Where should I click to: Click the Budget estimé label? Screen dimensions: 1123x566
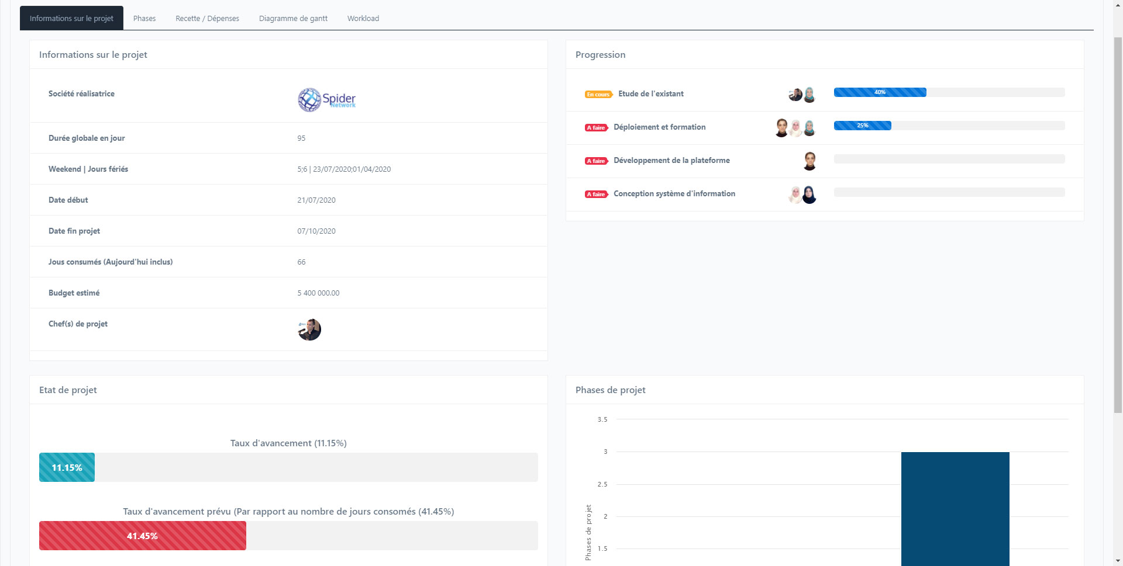[74, 293]
